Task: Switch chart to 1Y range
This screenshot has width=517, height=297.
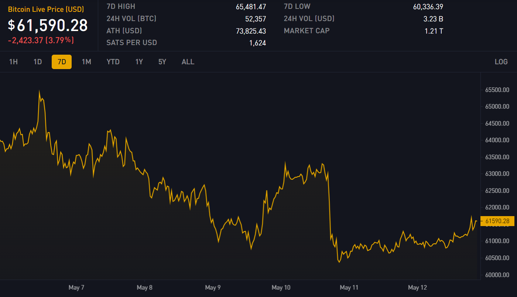Action: coord(139,62)
